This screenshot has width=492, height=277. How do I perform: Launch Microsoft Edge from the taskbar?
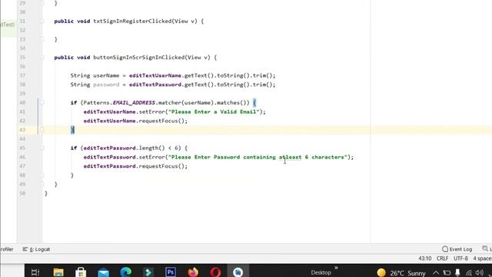click(126, 272)
